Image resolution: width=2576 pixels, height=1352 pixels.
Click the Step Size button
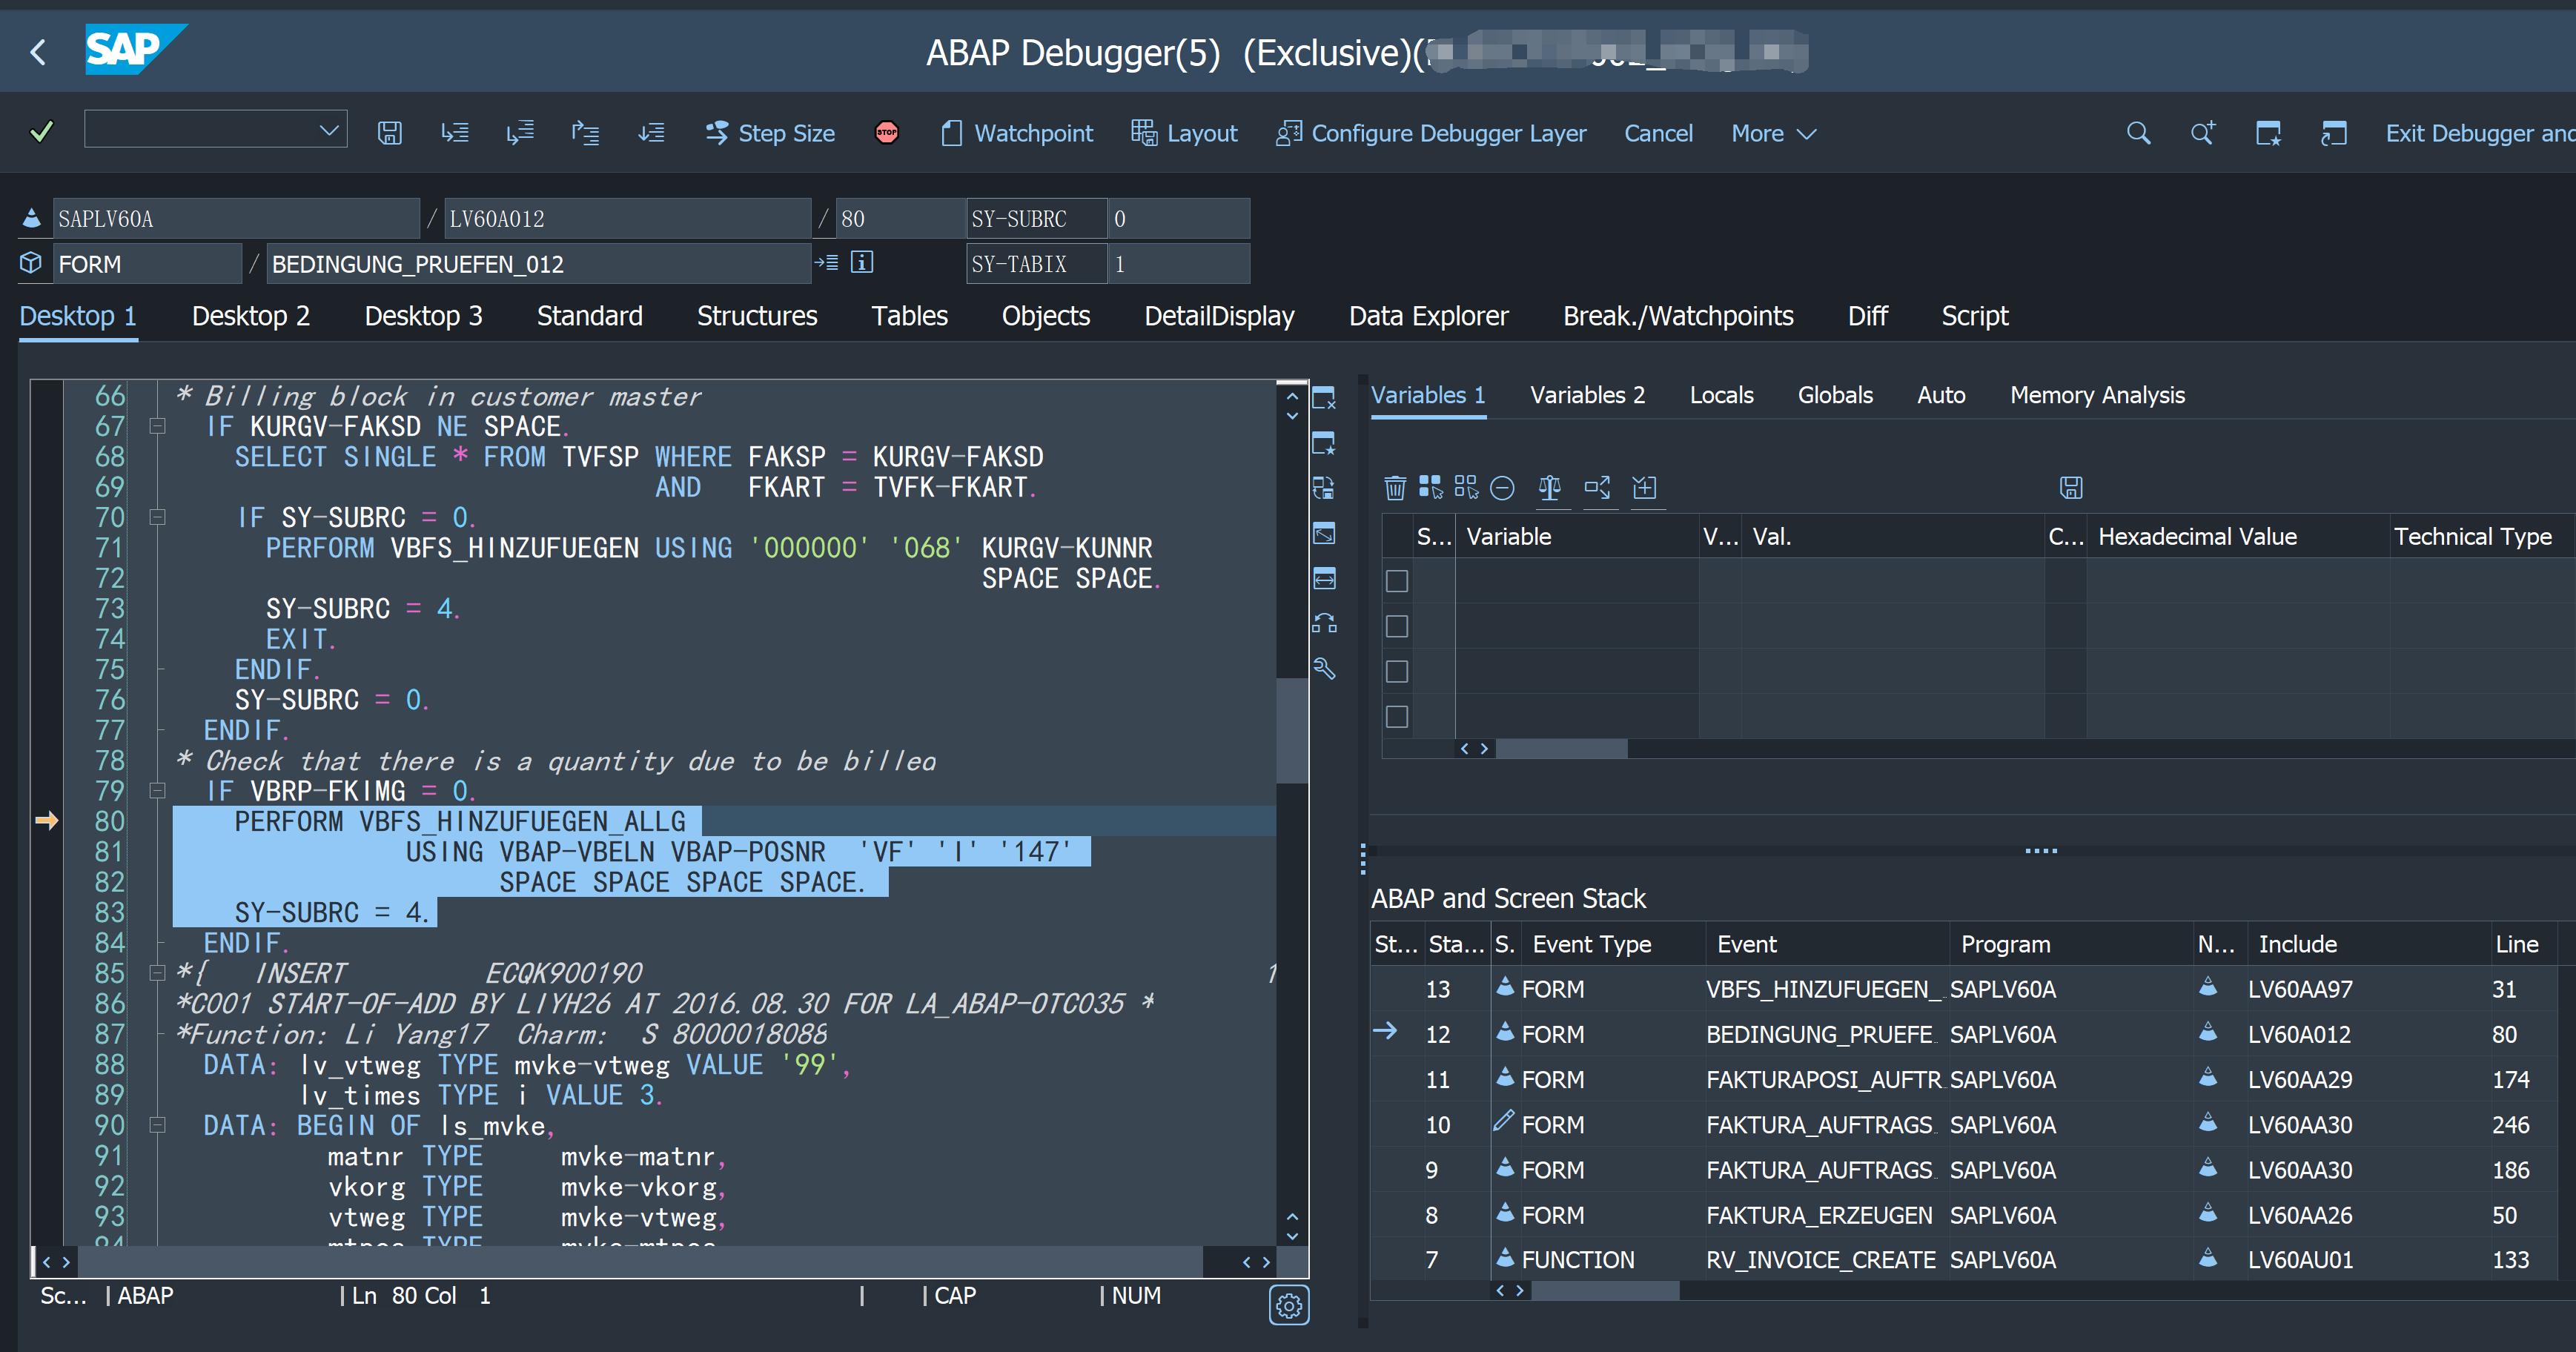point(769,133)
